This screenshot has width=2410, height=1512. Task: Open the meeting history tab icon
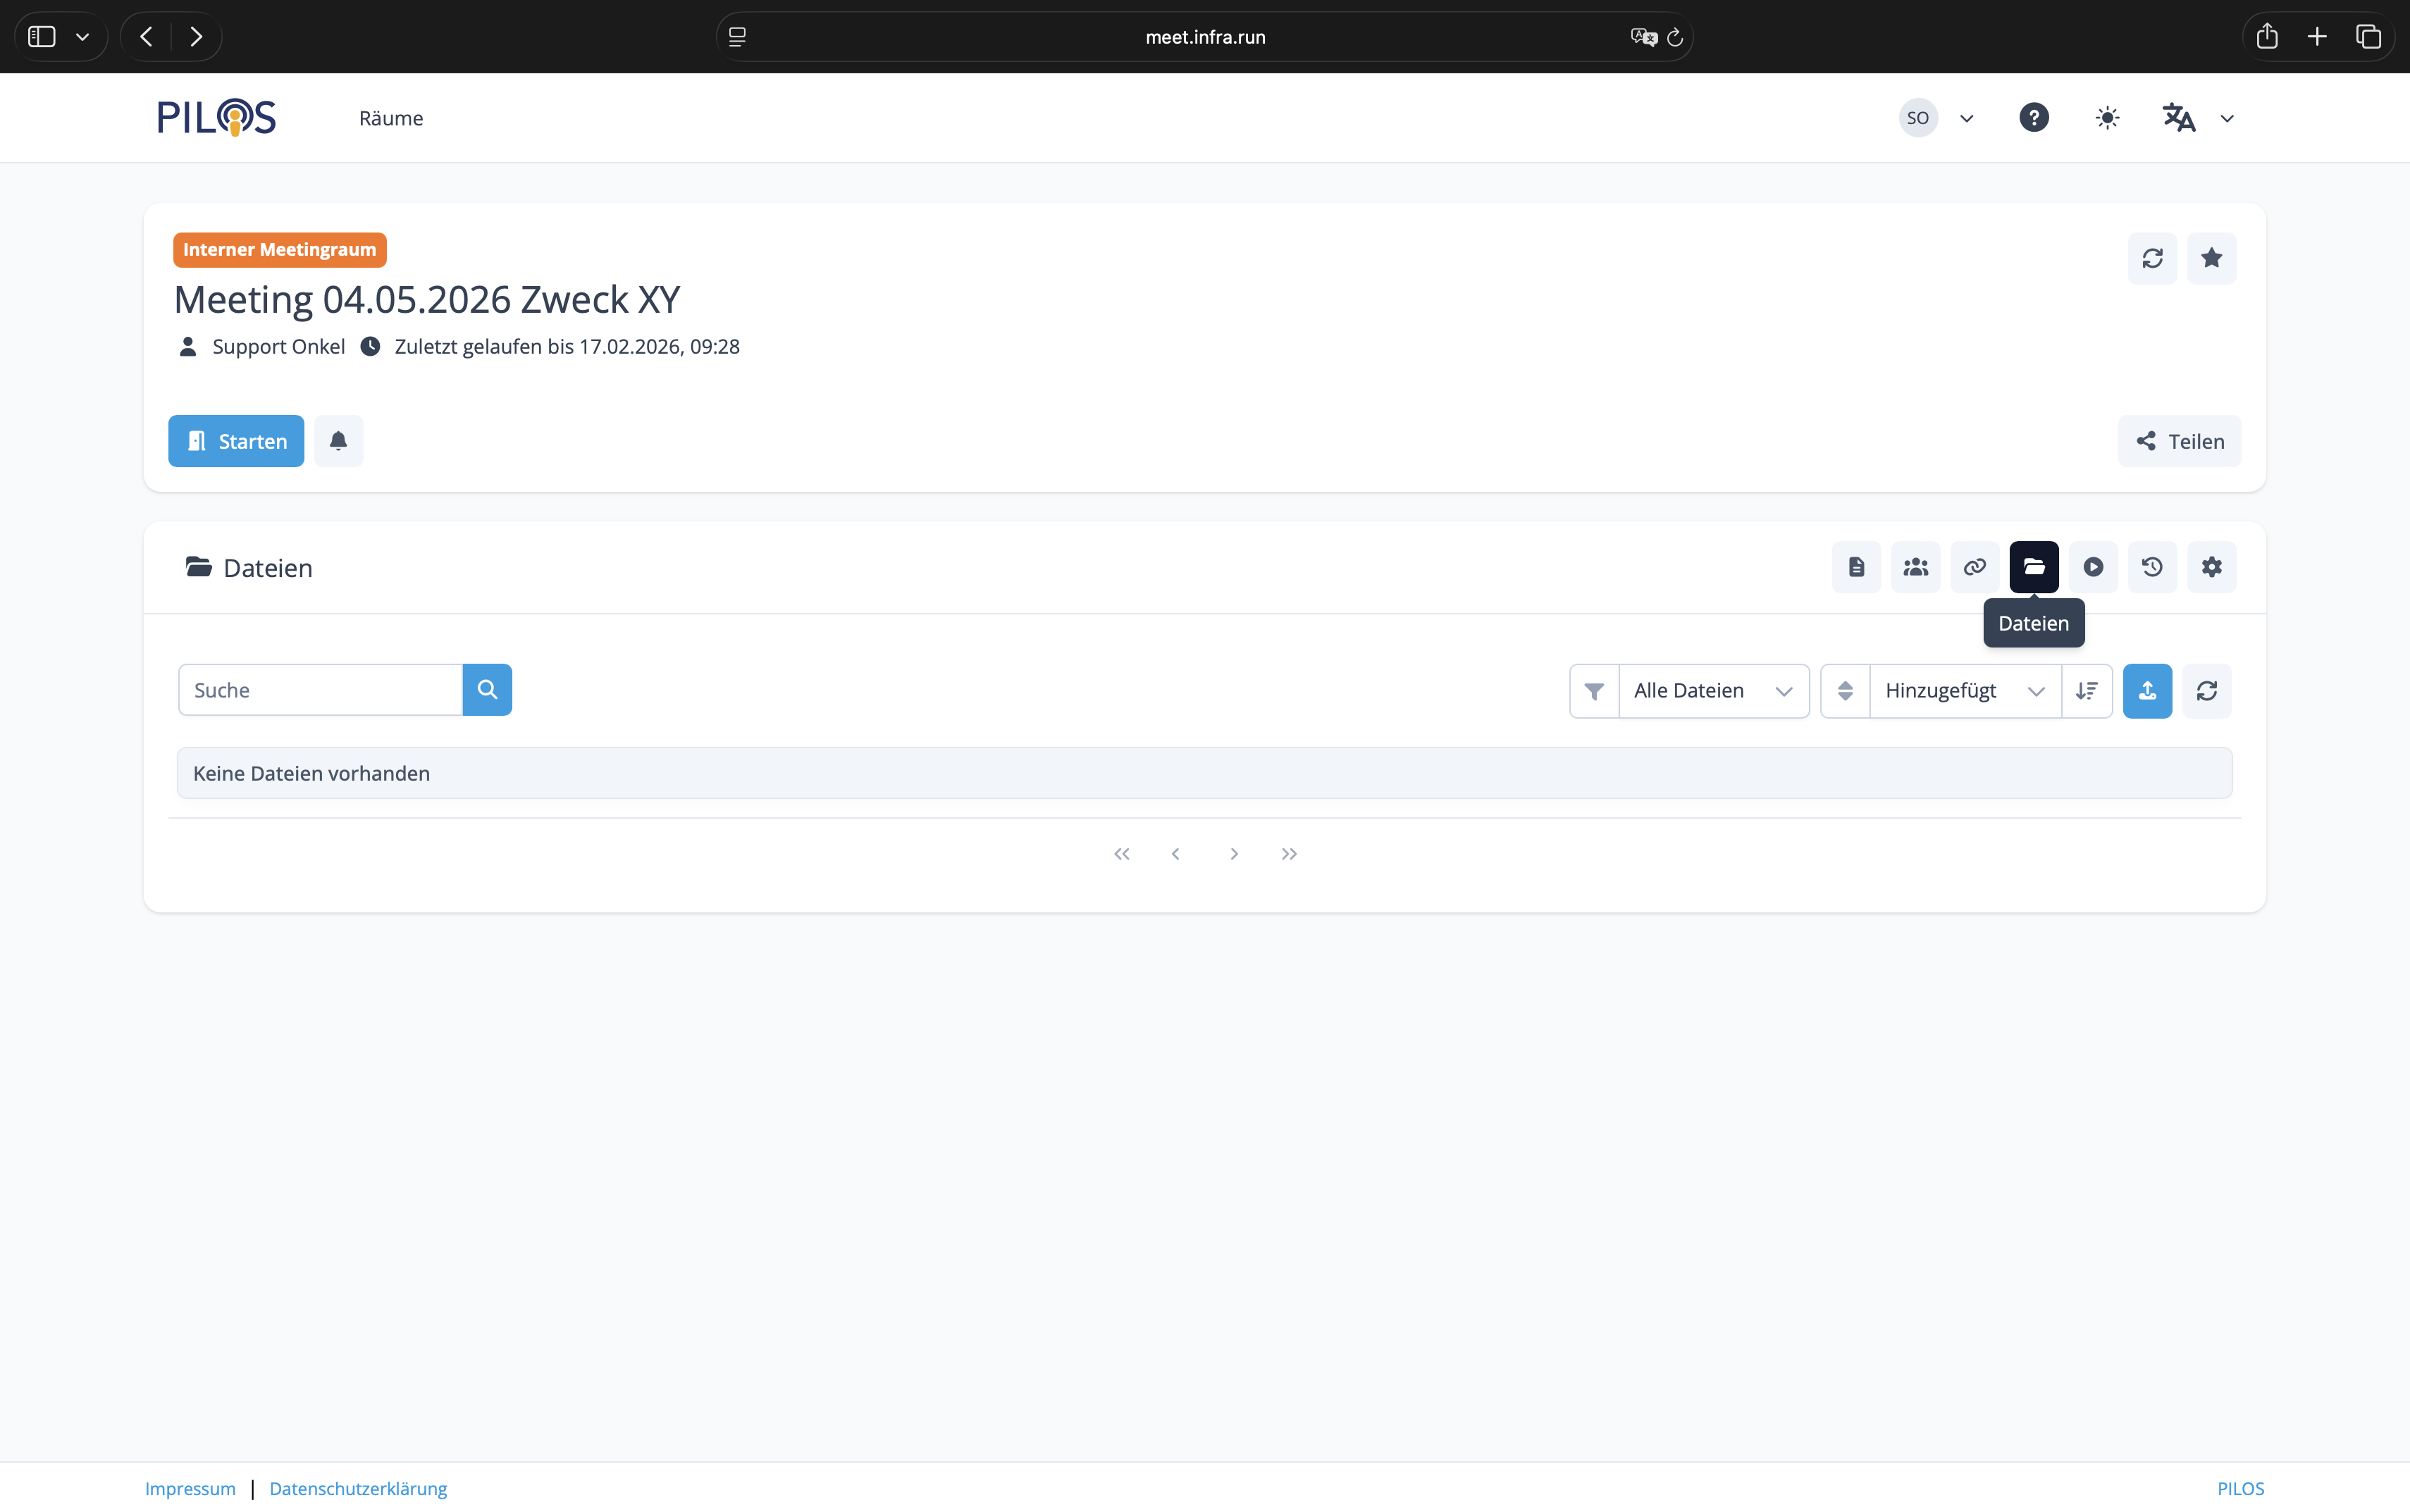[2152, 567]
